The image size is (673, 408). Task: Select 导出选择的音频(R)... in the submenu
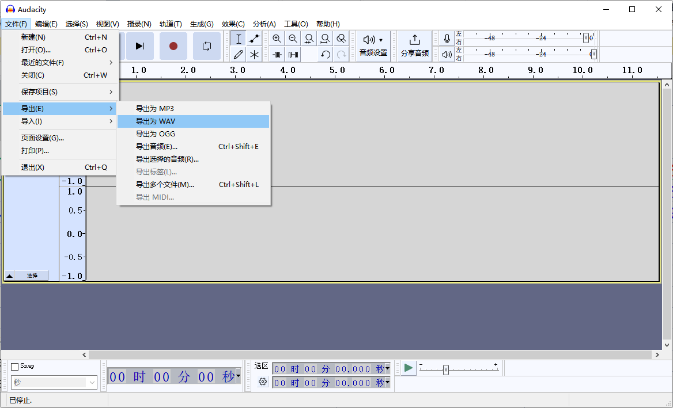(x=194, y=159)
